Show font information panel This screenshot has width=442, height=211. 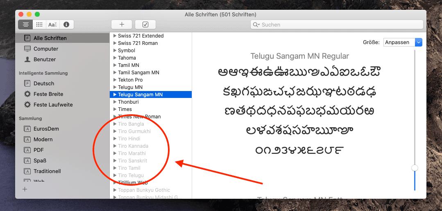coord(66,24)
